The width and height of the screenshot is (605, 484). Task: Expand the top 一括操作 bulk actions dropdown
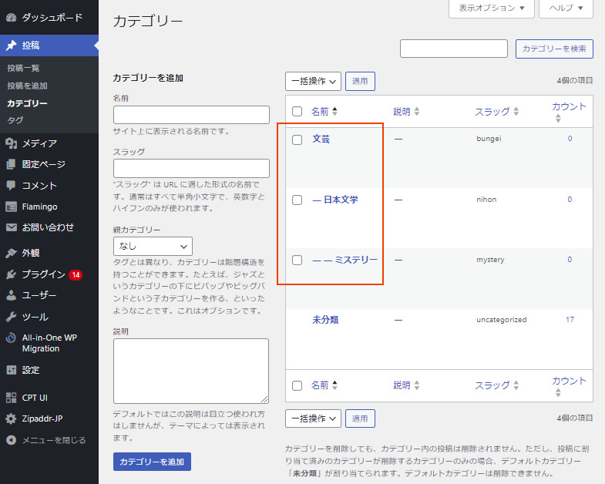[313, 80]
